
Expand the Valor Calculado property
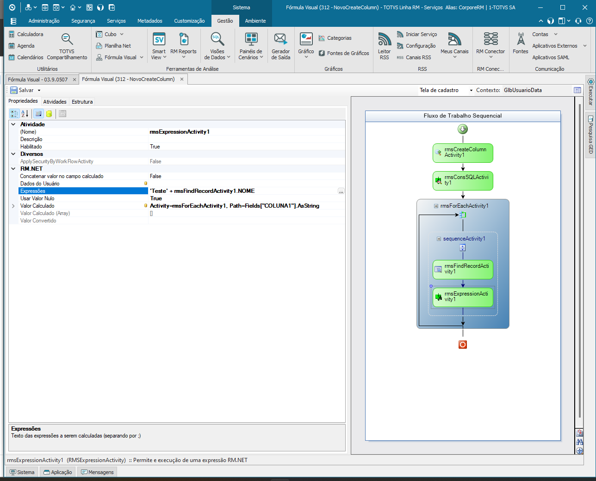click(x=13, y=206)
